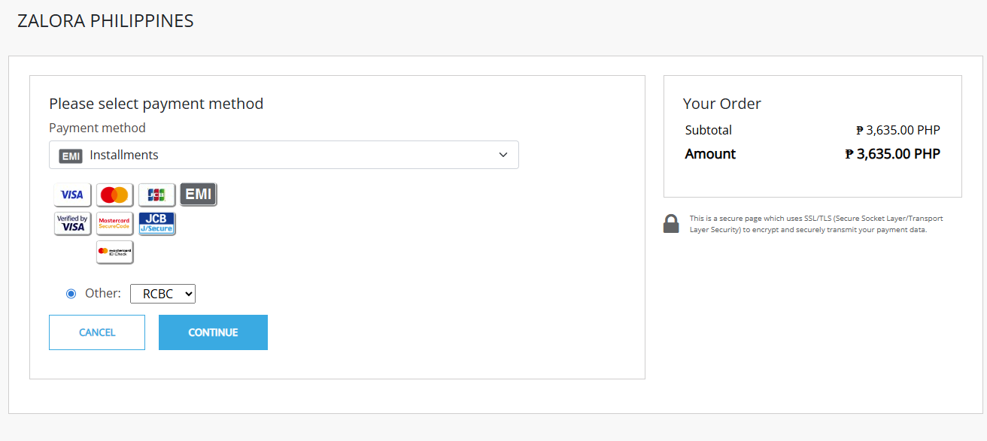
Task: Click the ZALORA PHILIPPINES heading
Action: tap(105, 21)
